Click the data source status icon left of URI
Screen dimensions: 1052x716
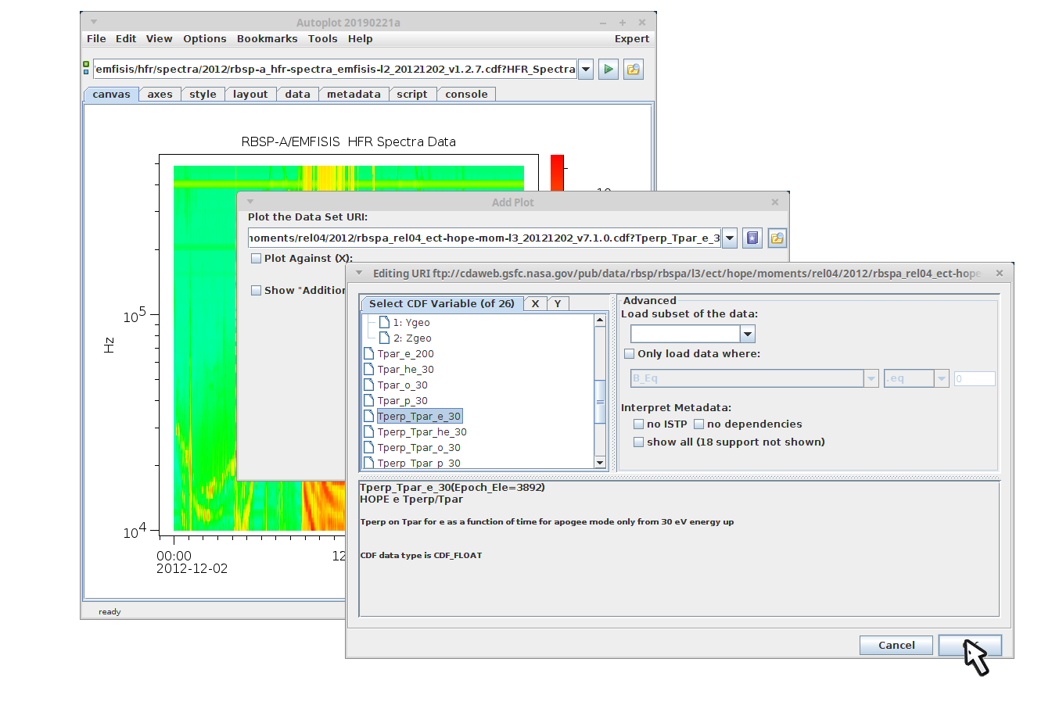click(86, 69)
